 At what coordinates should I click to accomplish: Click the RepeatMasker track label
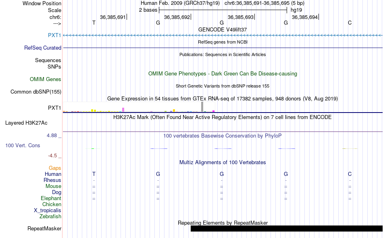(x=44, y=228)
